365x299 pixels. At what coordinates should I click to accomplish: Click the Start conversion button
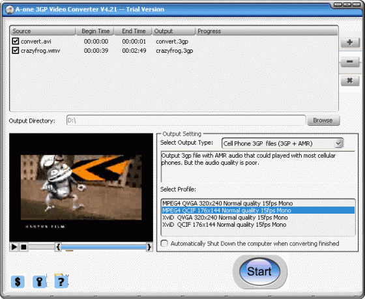pos(259,271)
